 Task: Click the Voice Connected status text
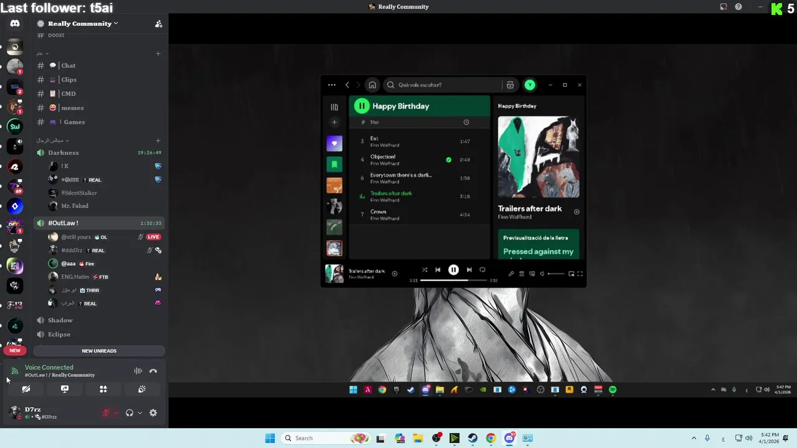coord(49,367)
